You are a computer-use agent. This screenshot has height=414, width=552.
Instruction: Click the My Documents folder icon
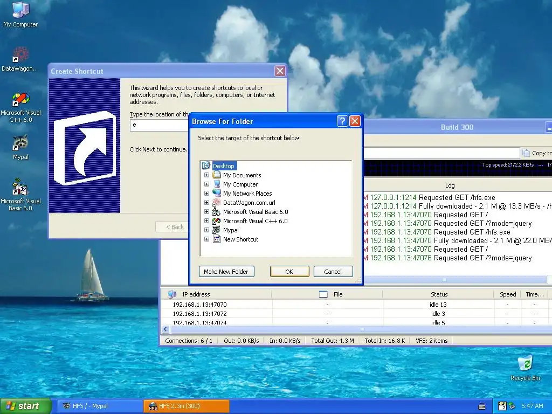point(217,175)
